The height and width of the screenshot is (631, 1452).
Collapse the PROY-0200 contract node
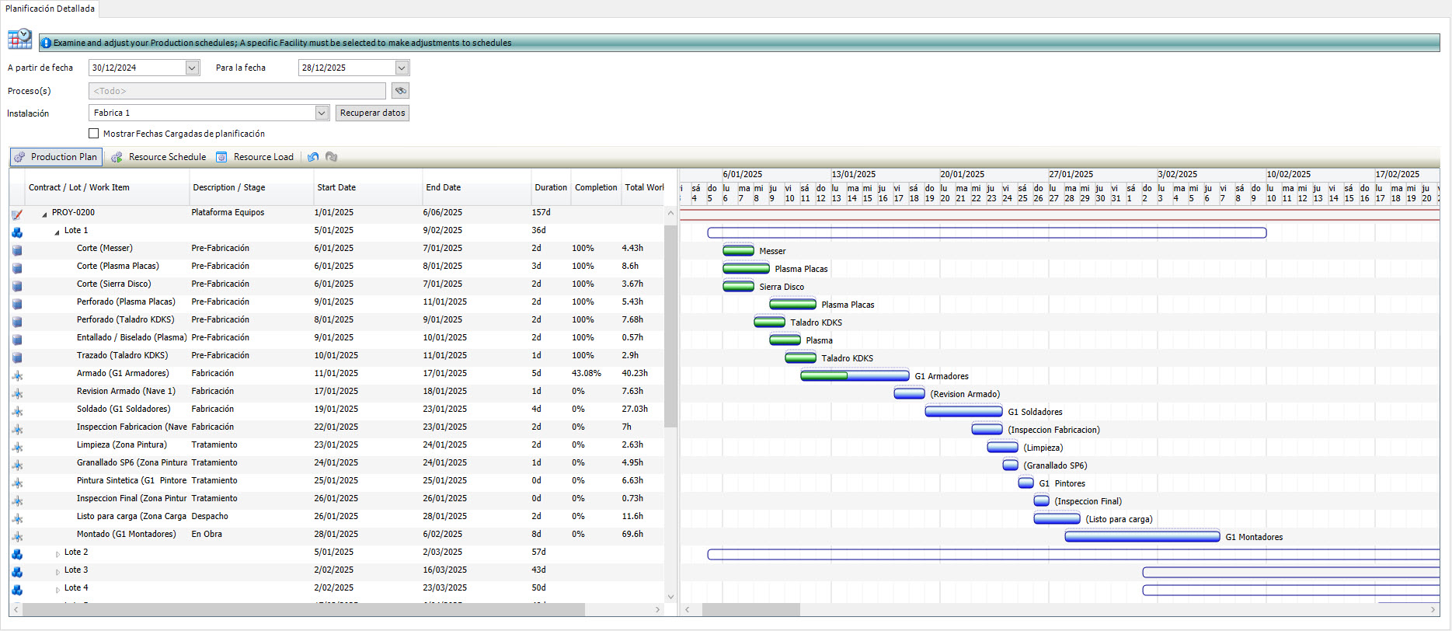coord(44,214)
